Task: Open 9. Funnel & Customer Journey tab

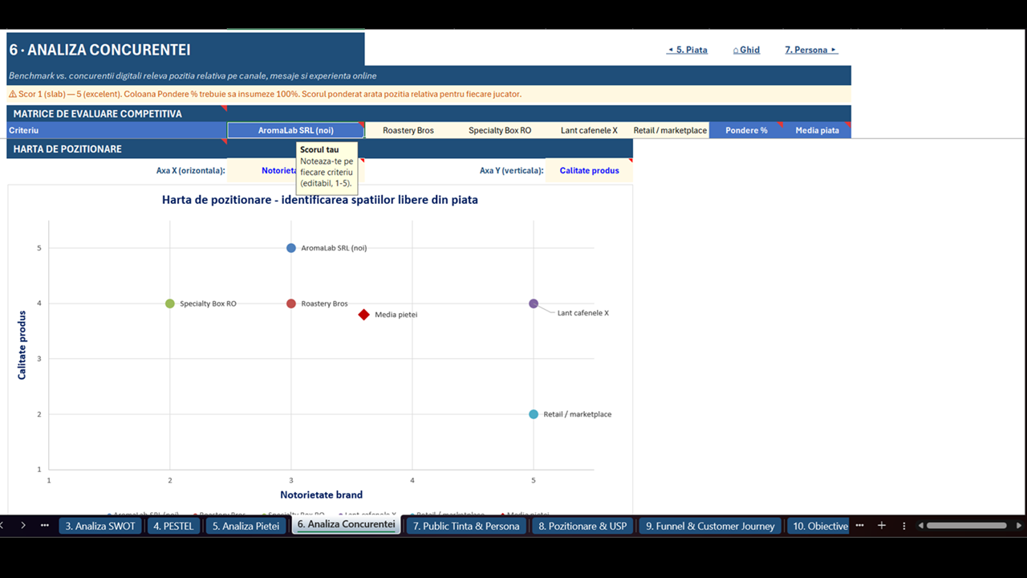Action: (x=710, y=526)
